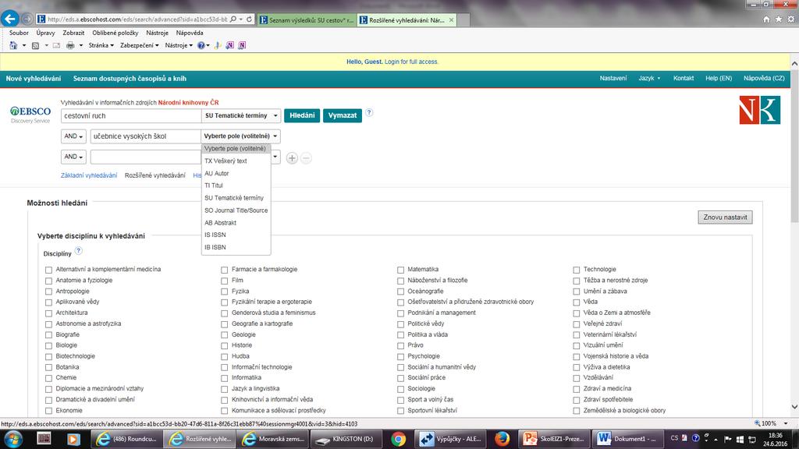This screenshot has height=449, width=799.
Task: Open media player icon in taskbar
Action: pyautogui.click(x=73, y=439)
